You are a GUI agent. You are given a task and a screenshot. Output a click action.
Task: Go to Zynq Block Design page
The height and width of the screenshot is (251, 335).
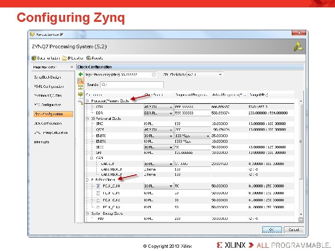(47, 77)
